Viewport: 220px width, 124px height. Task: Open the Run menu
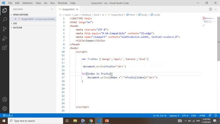tap(53, 3)
